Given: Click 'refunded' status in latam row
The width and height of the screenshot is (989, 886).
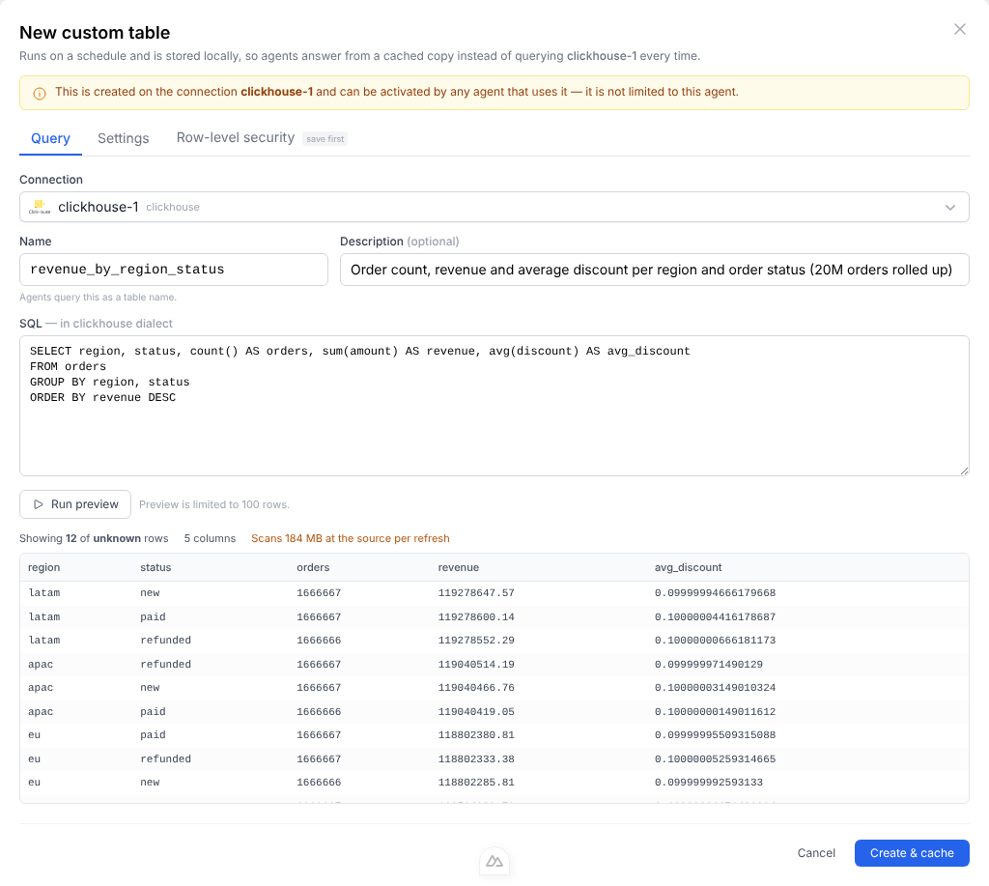Looking at the screenshot, I should click(165, 640).
